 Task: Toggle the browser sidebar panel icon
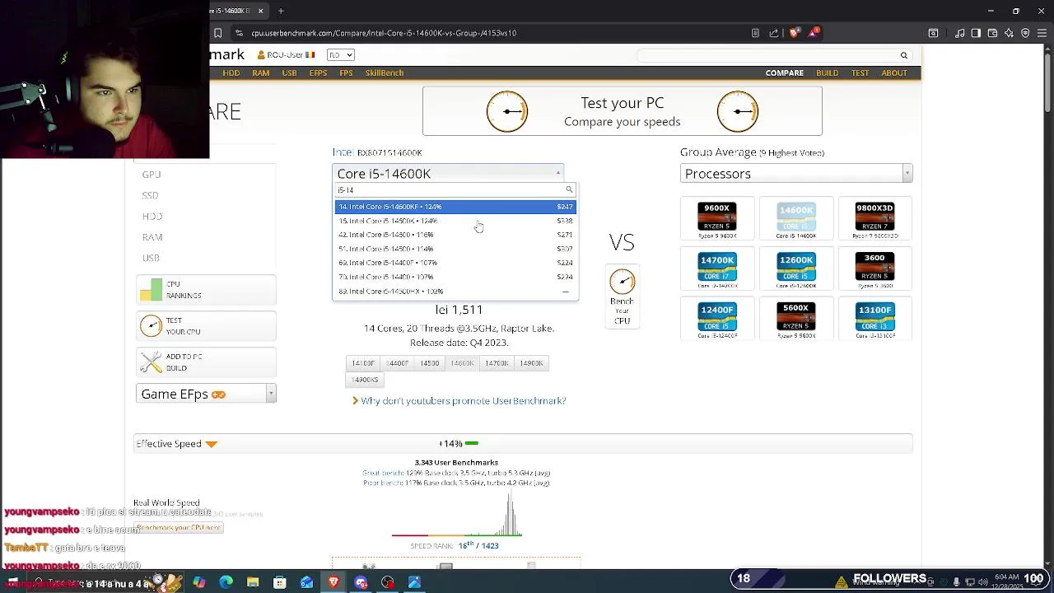click(976, 33)
